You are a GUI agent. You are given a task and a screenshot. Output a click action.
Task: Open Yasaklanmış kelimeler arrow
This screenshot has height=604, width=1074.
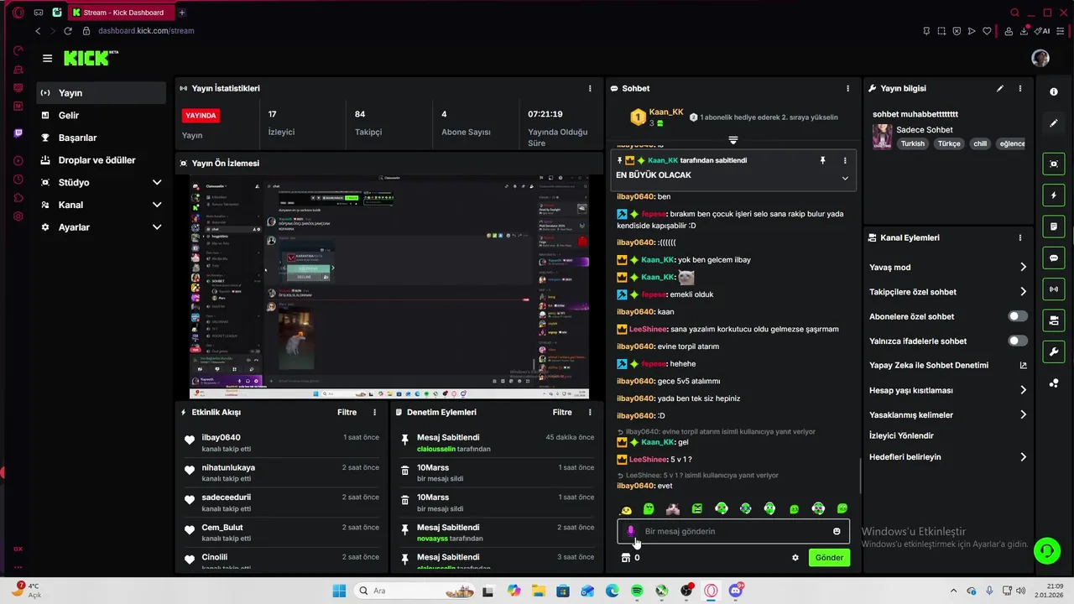[1023, 414]
